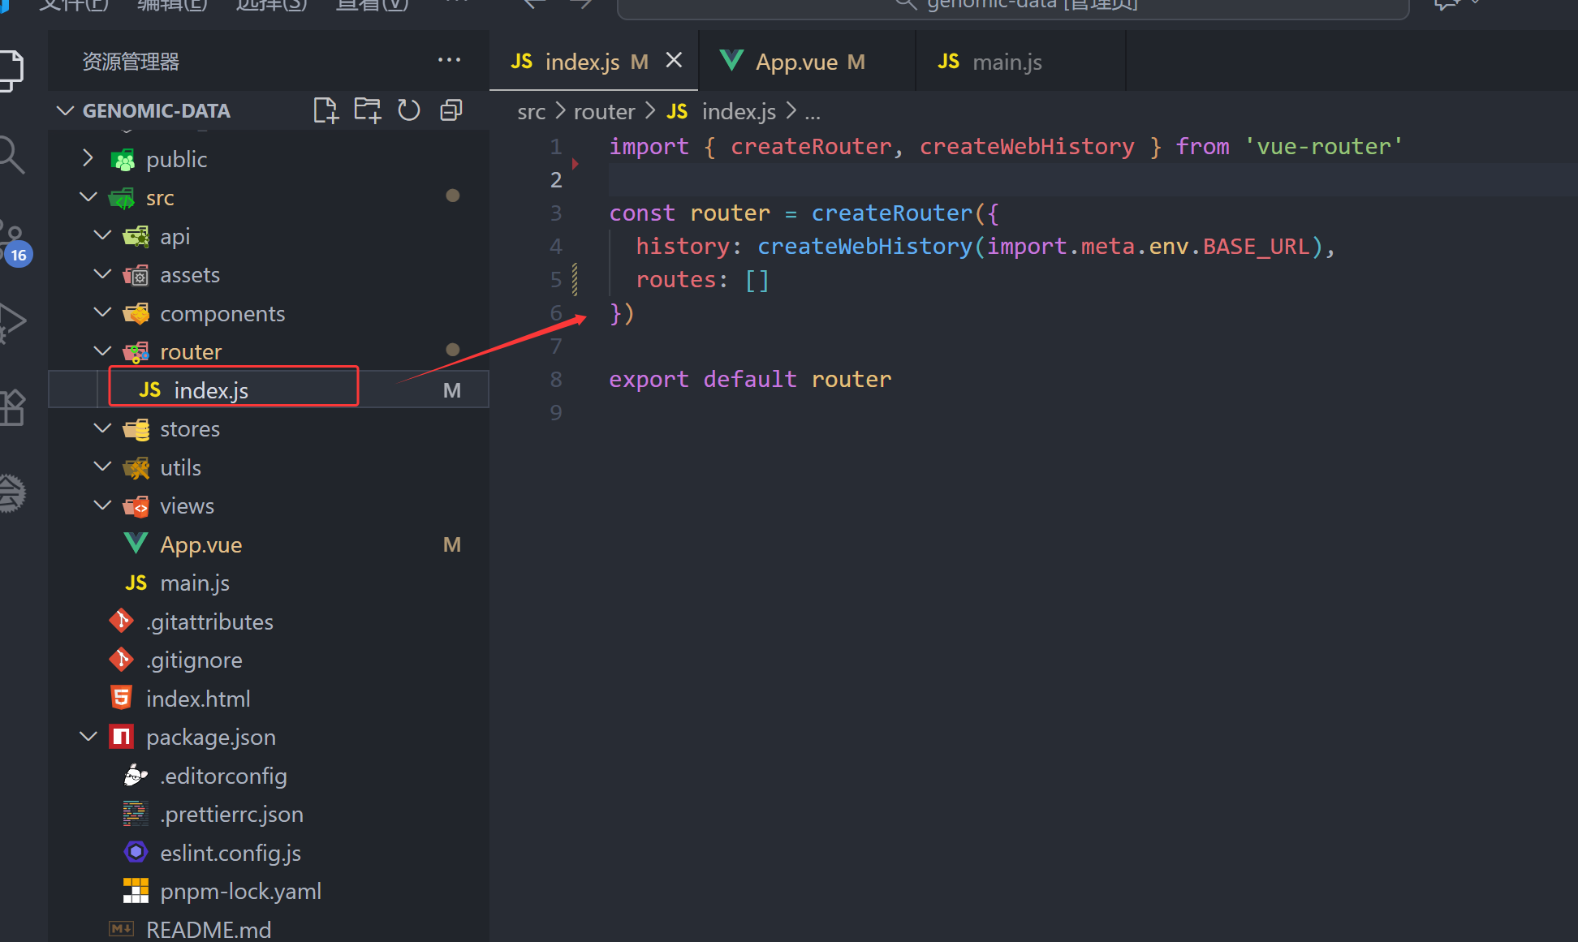Close the index.js editor tab

click(674, 61)
